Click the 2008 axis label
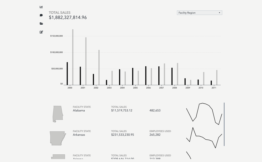This screenshot has width=262, height=162. 175,88
